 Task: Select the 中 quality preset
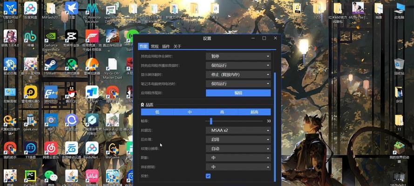(190, 112)
